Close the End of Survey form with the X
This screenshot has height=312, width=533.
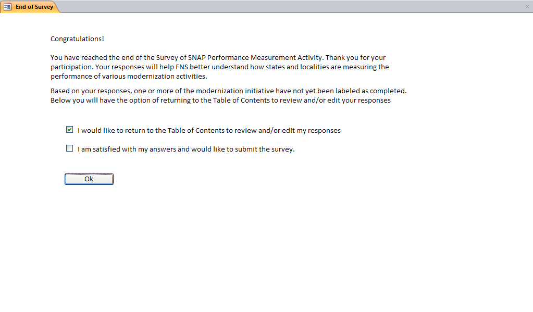click(527, 6)
